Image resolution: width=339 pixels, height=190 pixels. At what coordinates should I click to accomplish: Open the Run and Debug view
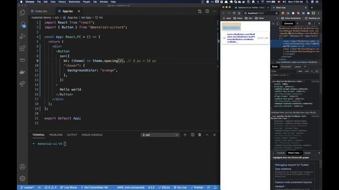22,36
